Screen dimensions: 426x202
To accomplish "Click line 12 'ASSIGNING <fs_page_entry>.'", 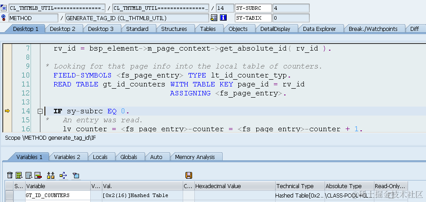I will tap(228, 93).
